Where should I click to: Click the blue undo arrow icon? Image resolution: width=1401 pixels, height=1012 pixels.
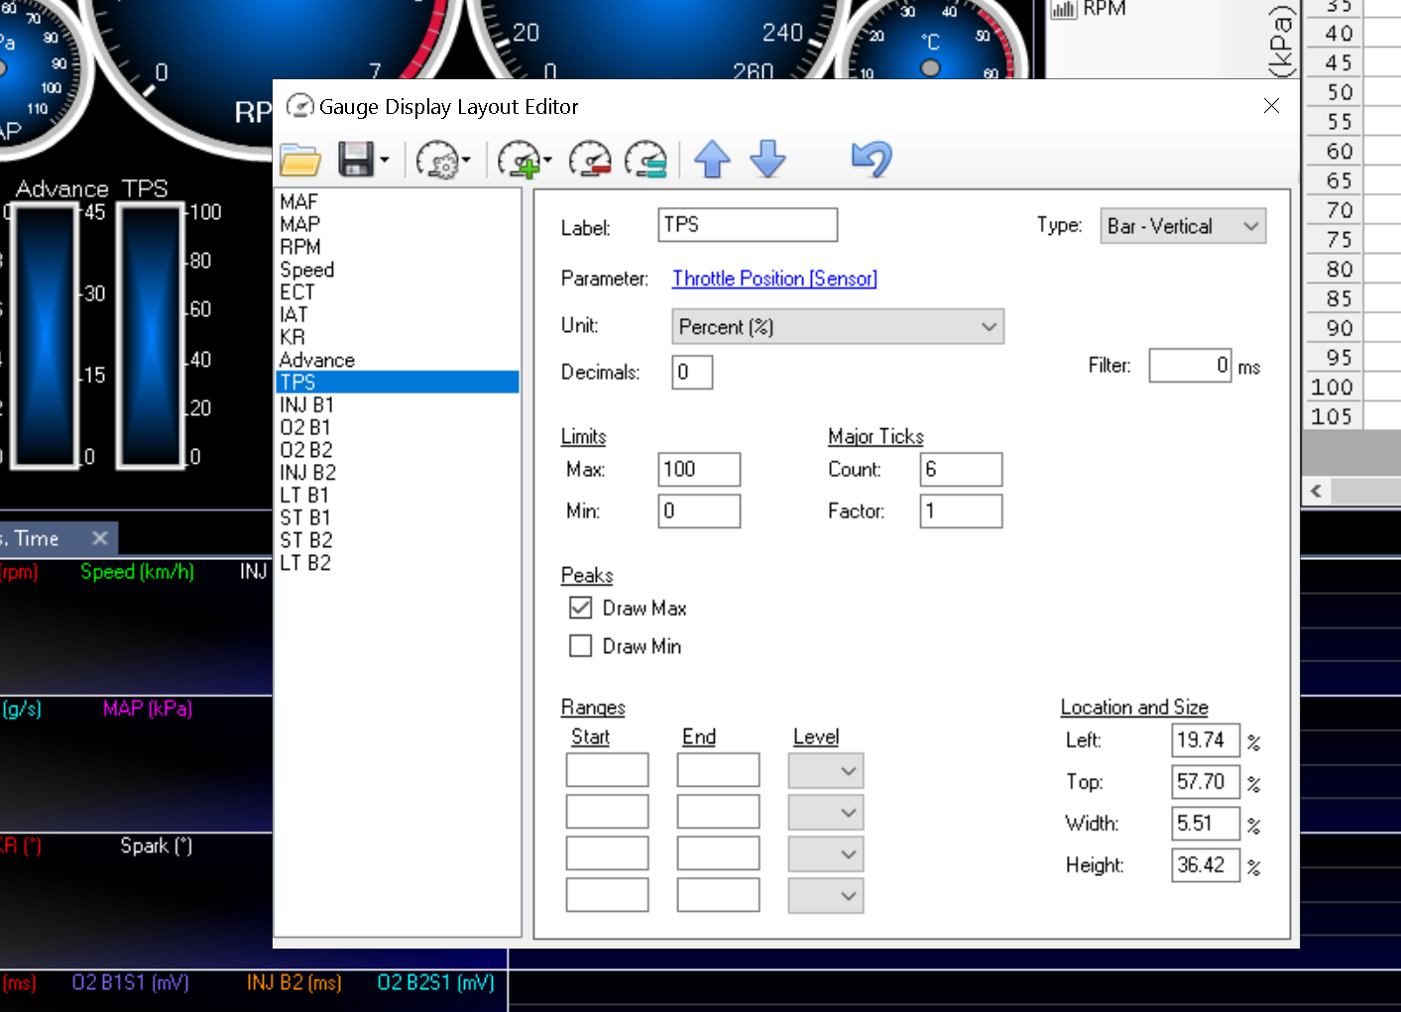pyautogui.click(x=872, y=160)
